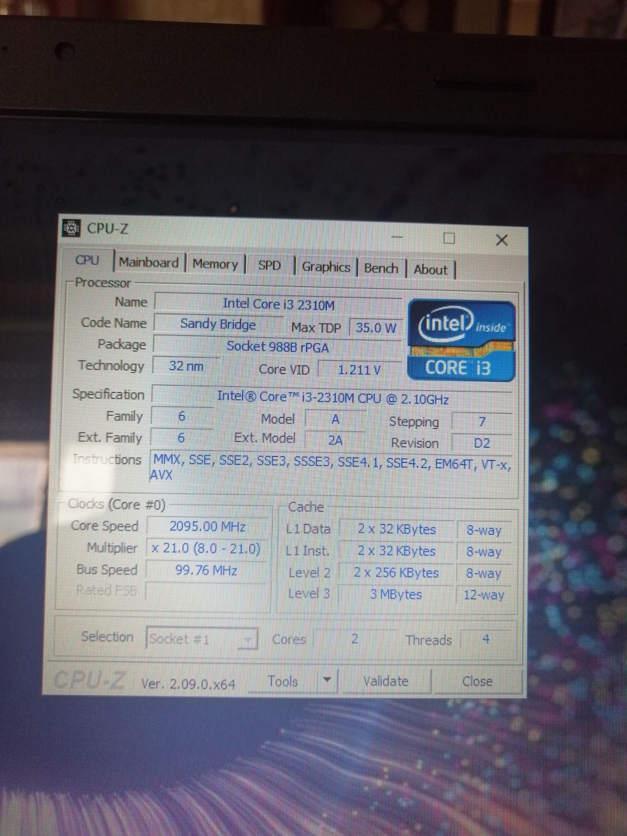Click the Stepping value 7
The image size is (627, 836).
482,422
